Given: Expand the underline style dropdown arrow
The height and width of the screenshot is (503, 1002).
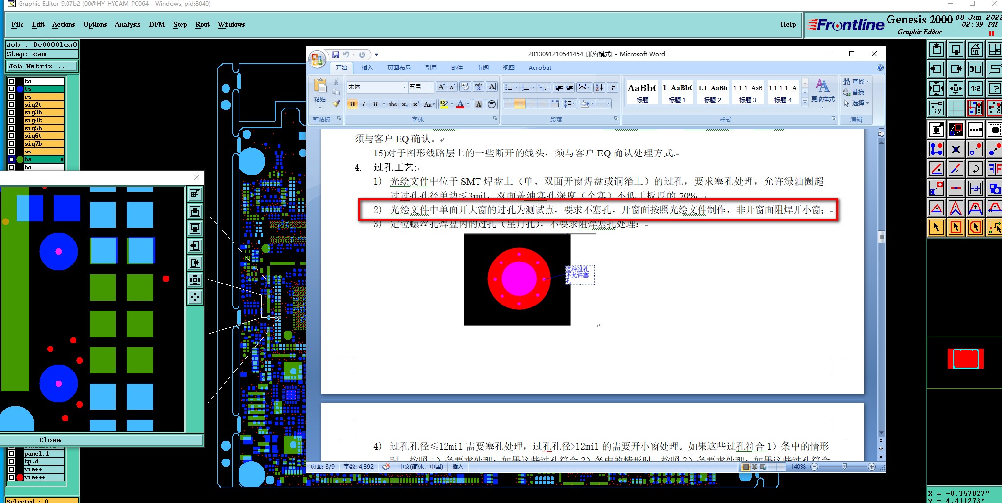Looking at the screenshot, I should 384,104.
